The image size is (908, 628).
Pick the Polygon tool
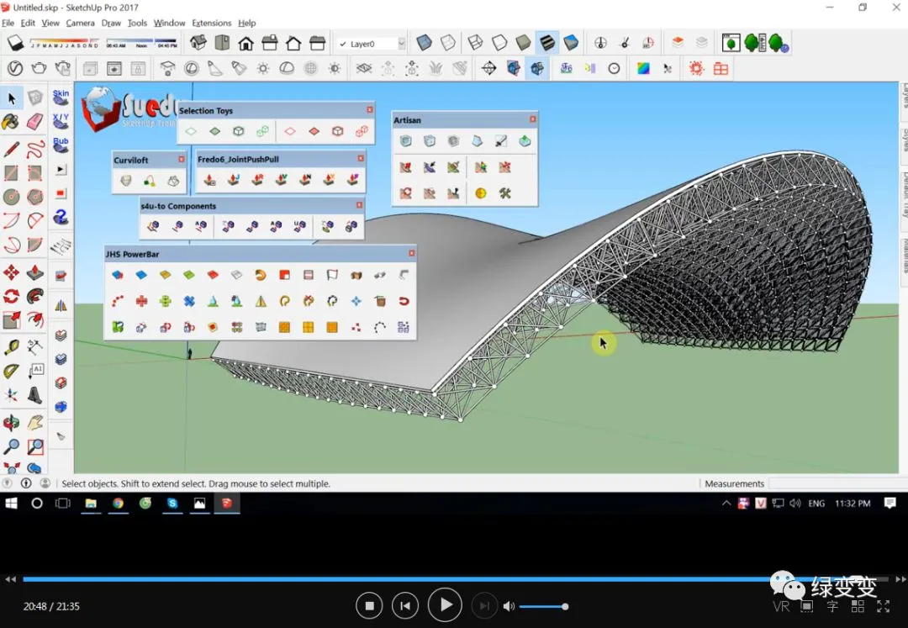[34, 197]
